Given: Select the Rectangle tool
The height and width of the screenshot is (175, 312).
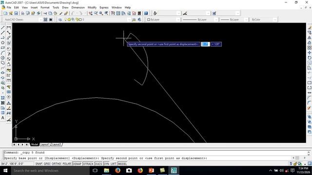Looking at the screenshot, I should [3, 48].
